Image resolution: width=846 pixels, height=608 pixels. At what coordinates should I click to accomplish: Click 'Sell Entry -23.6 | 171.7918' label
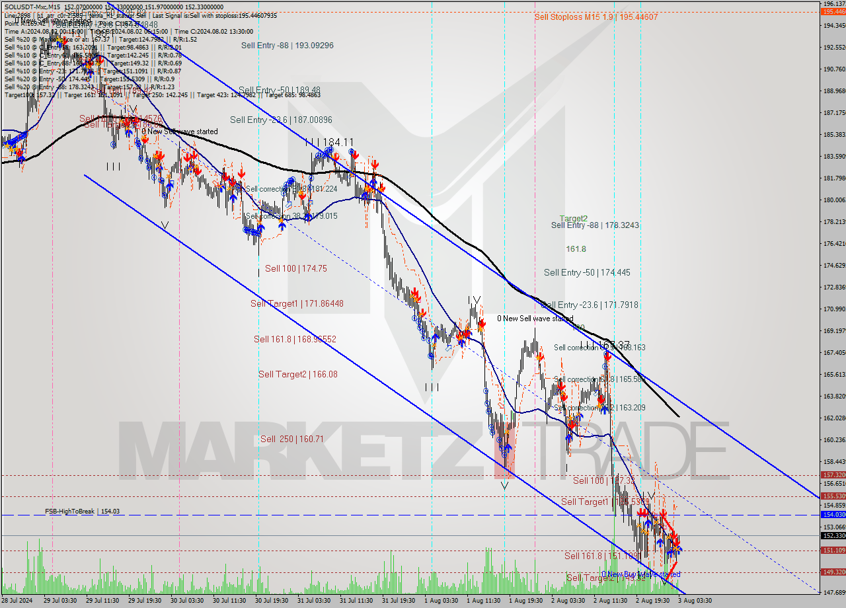(x=590, y=305)
